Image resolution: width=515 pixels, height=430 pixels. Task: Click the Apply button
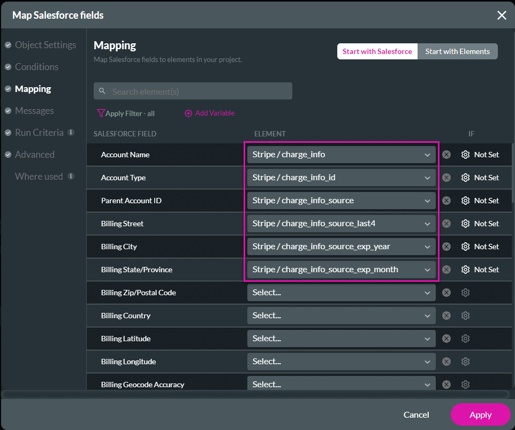click(x=480, y=414)
